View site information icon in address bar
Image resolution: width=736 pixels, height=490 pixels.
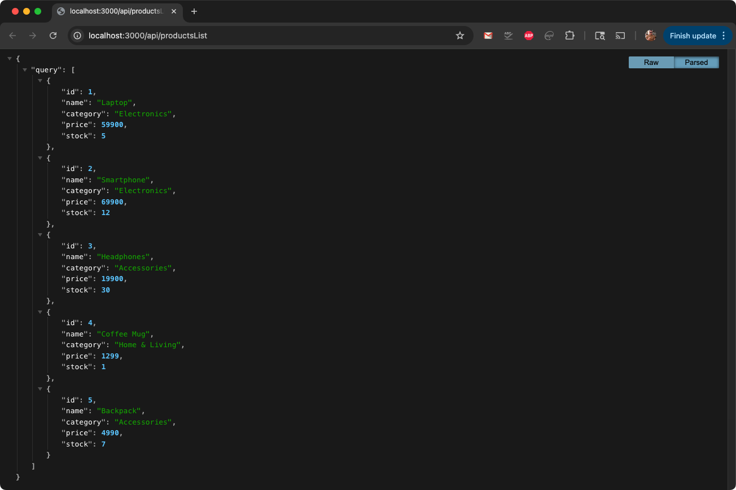(78, 36)
